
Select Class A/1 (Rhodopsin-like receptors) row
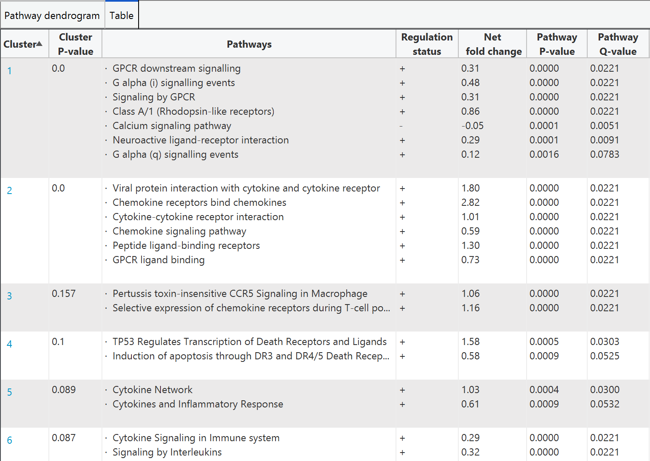[193, 111]
